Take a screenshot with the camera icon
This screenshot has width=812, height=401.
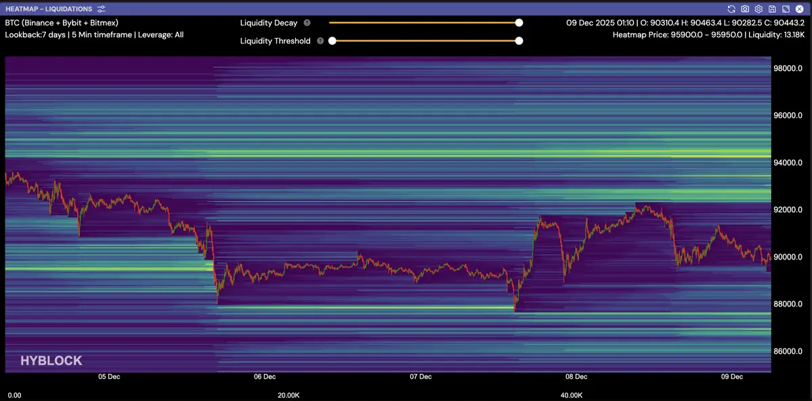pos(745,9)
